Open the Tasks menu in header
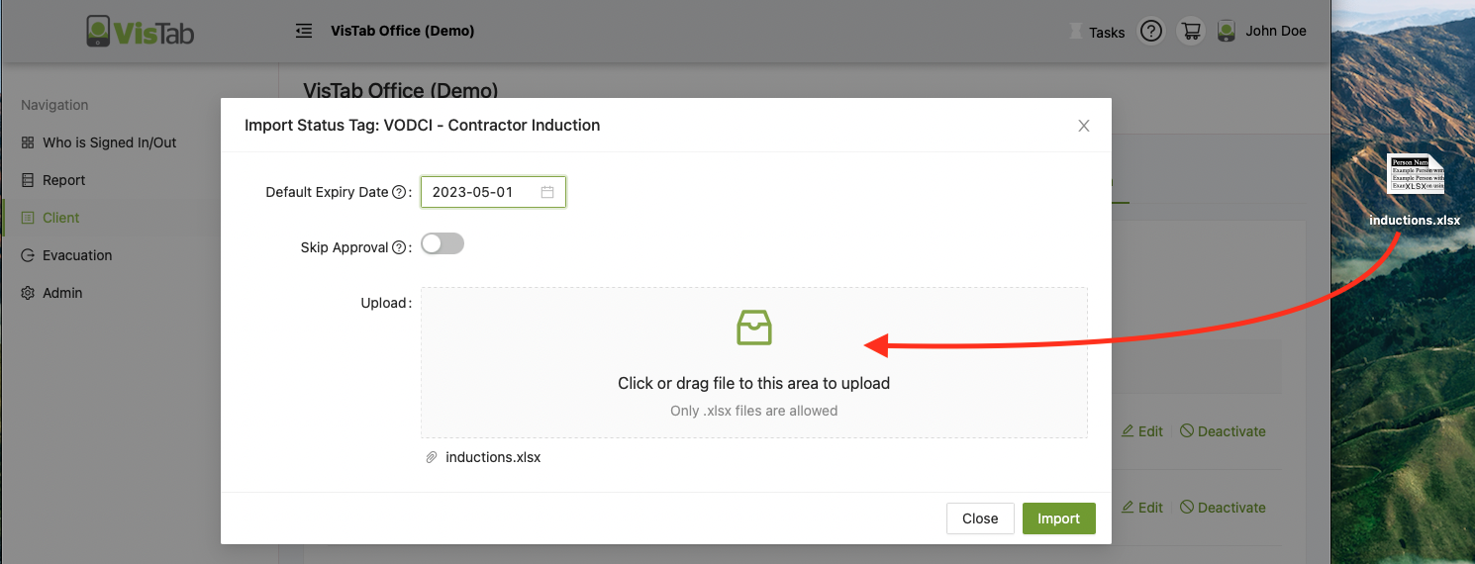Screen dimensions: 1475x564 1097,32
